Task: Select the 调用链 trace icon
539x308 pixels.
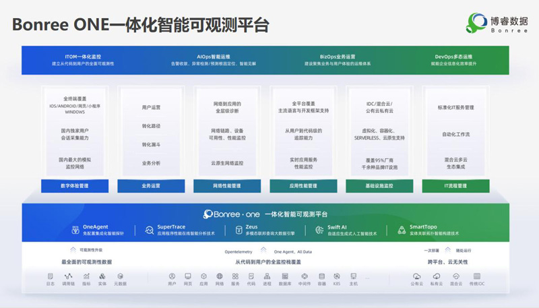Action: [x=69, y=276]
